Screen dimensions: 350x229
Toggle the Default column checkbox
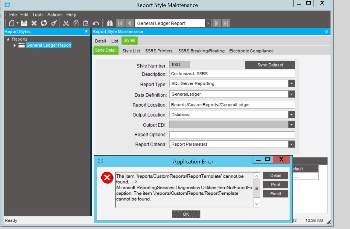pos(296,176)
